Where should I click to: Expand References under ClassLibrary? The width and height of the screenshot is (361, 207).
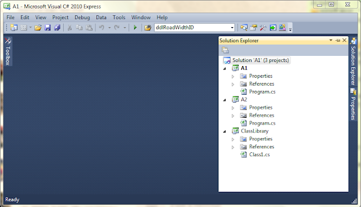click(x=233, y=147)
